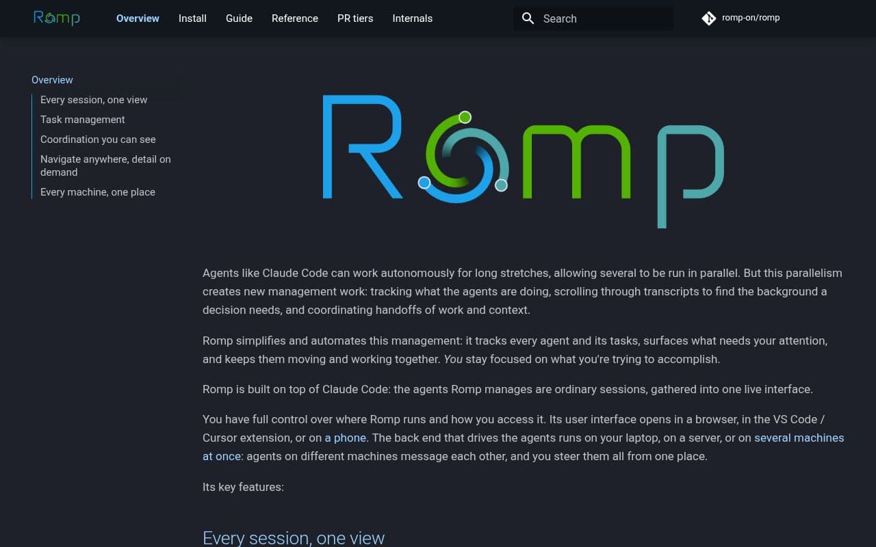The height and width of the screenshot is (547, 876).
Task: Go to 'Coordination you can see' section
Action: [98, 139]
